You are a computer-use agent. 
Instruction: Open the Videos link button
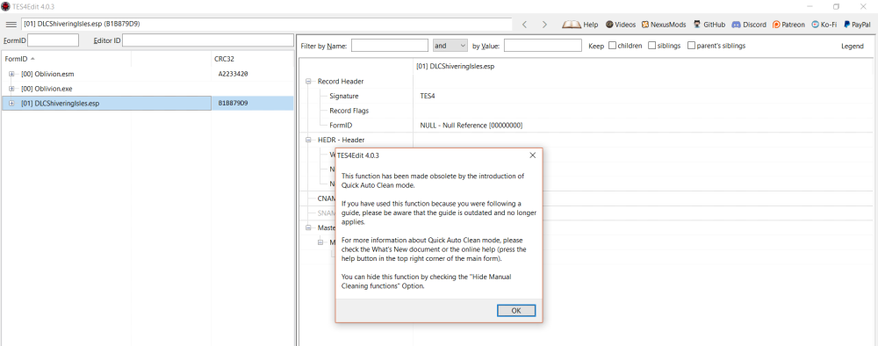(x=621, y=25)
